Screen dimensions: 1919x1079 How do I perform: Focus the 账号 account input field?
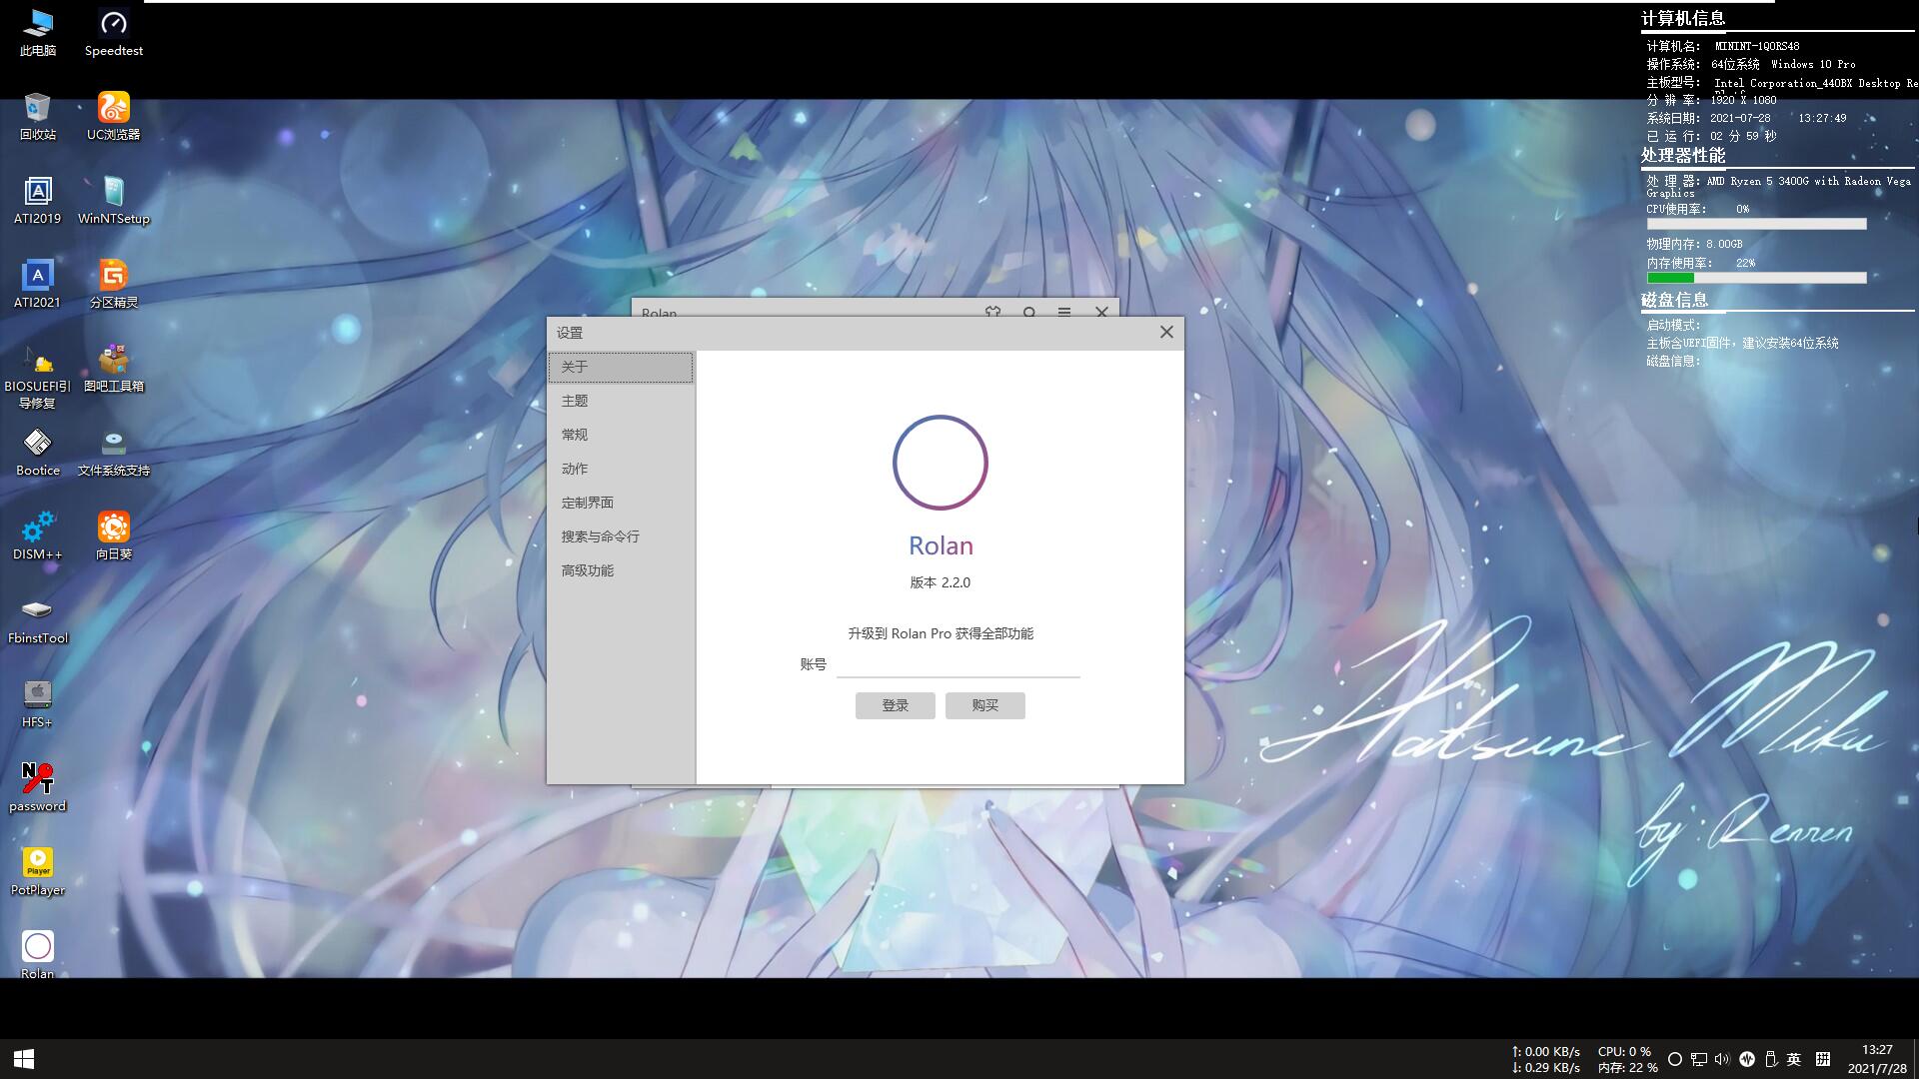click(959, 664)
